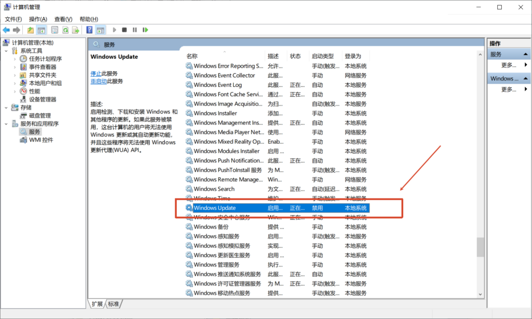Screen dimensions: 532x319
Task: Click the Restart Service icon
Action: pos(145,30)
